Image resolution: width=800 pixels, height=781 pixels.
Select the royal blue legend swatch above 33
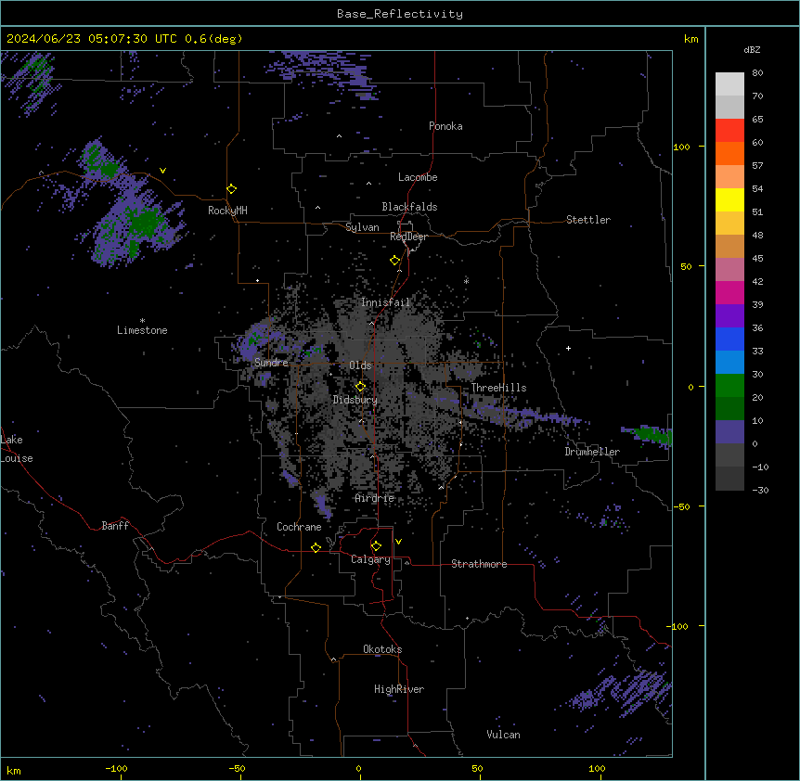pos(729,339)
